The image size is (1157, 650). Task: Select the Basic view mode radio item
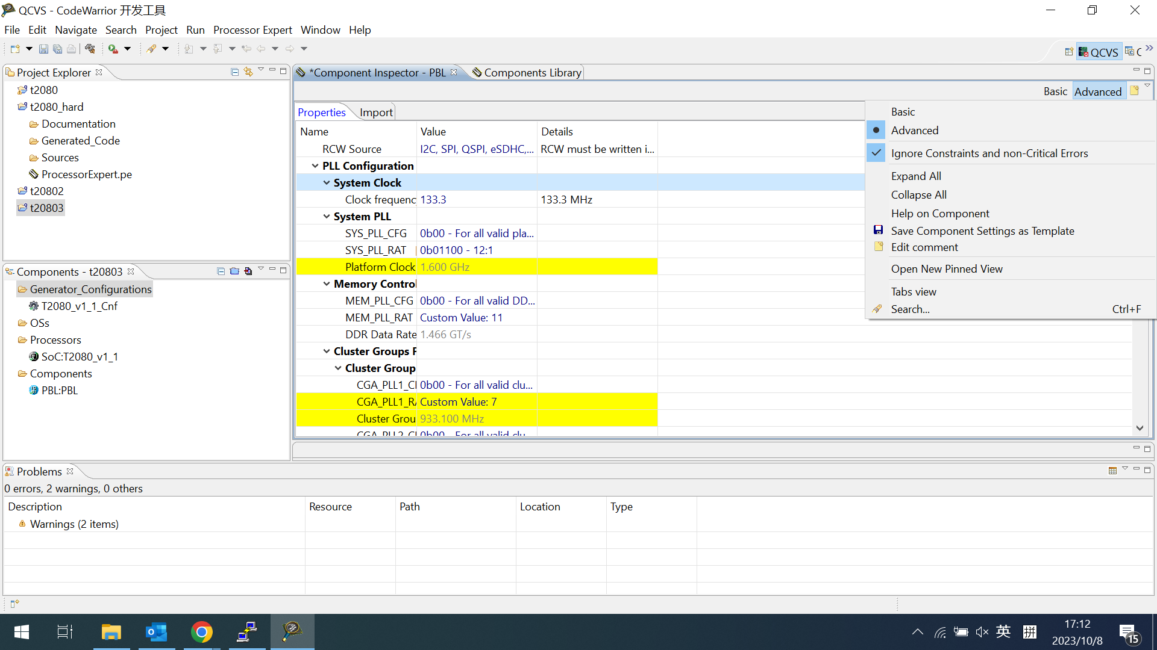(903, 111)
